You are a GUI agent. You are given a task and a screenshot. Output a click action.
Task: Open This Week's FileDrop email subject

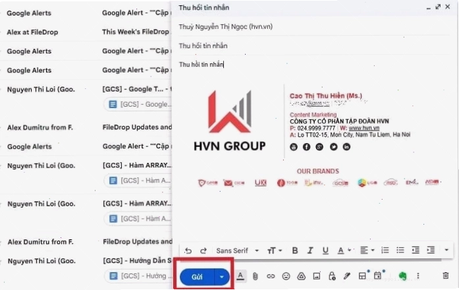coord(136,32)
